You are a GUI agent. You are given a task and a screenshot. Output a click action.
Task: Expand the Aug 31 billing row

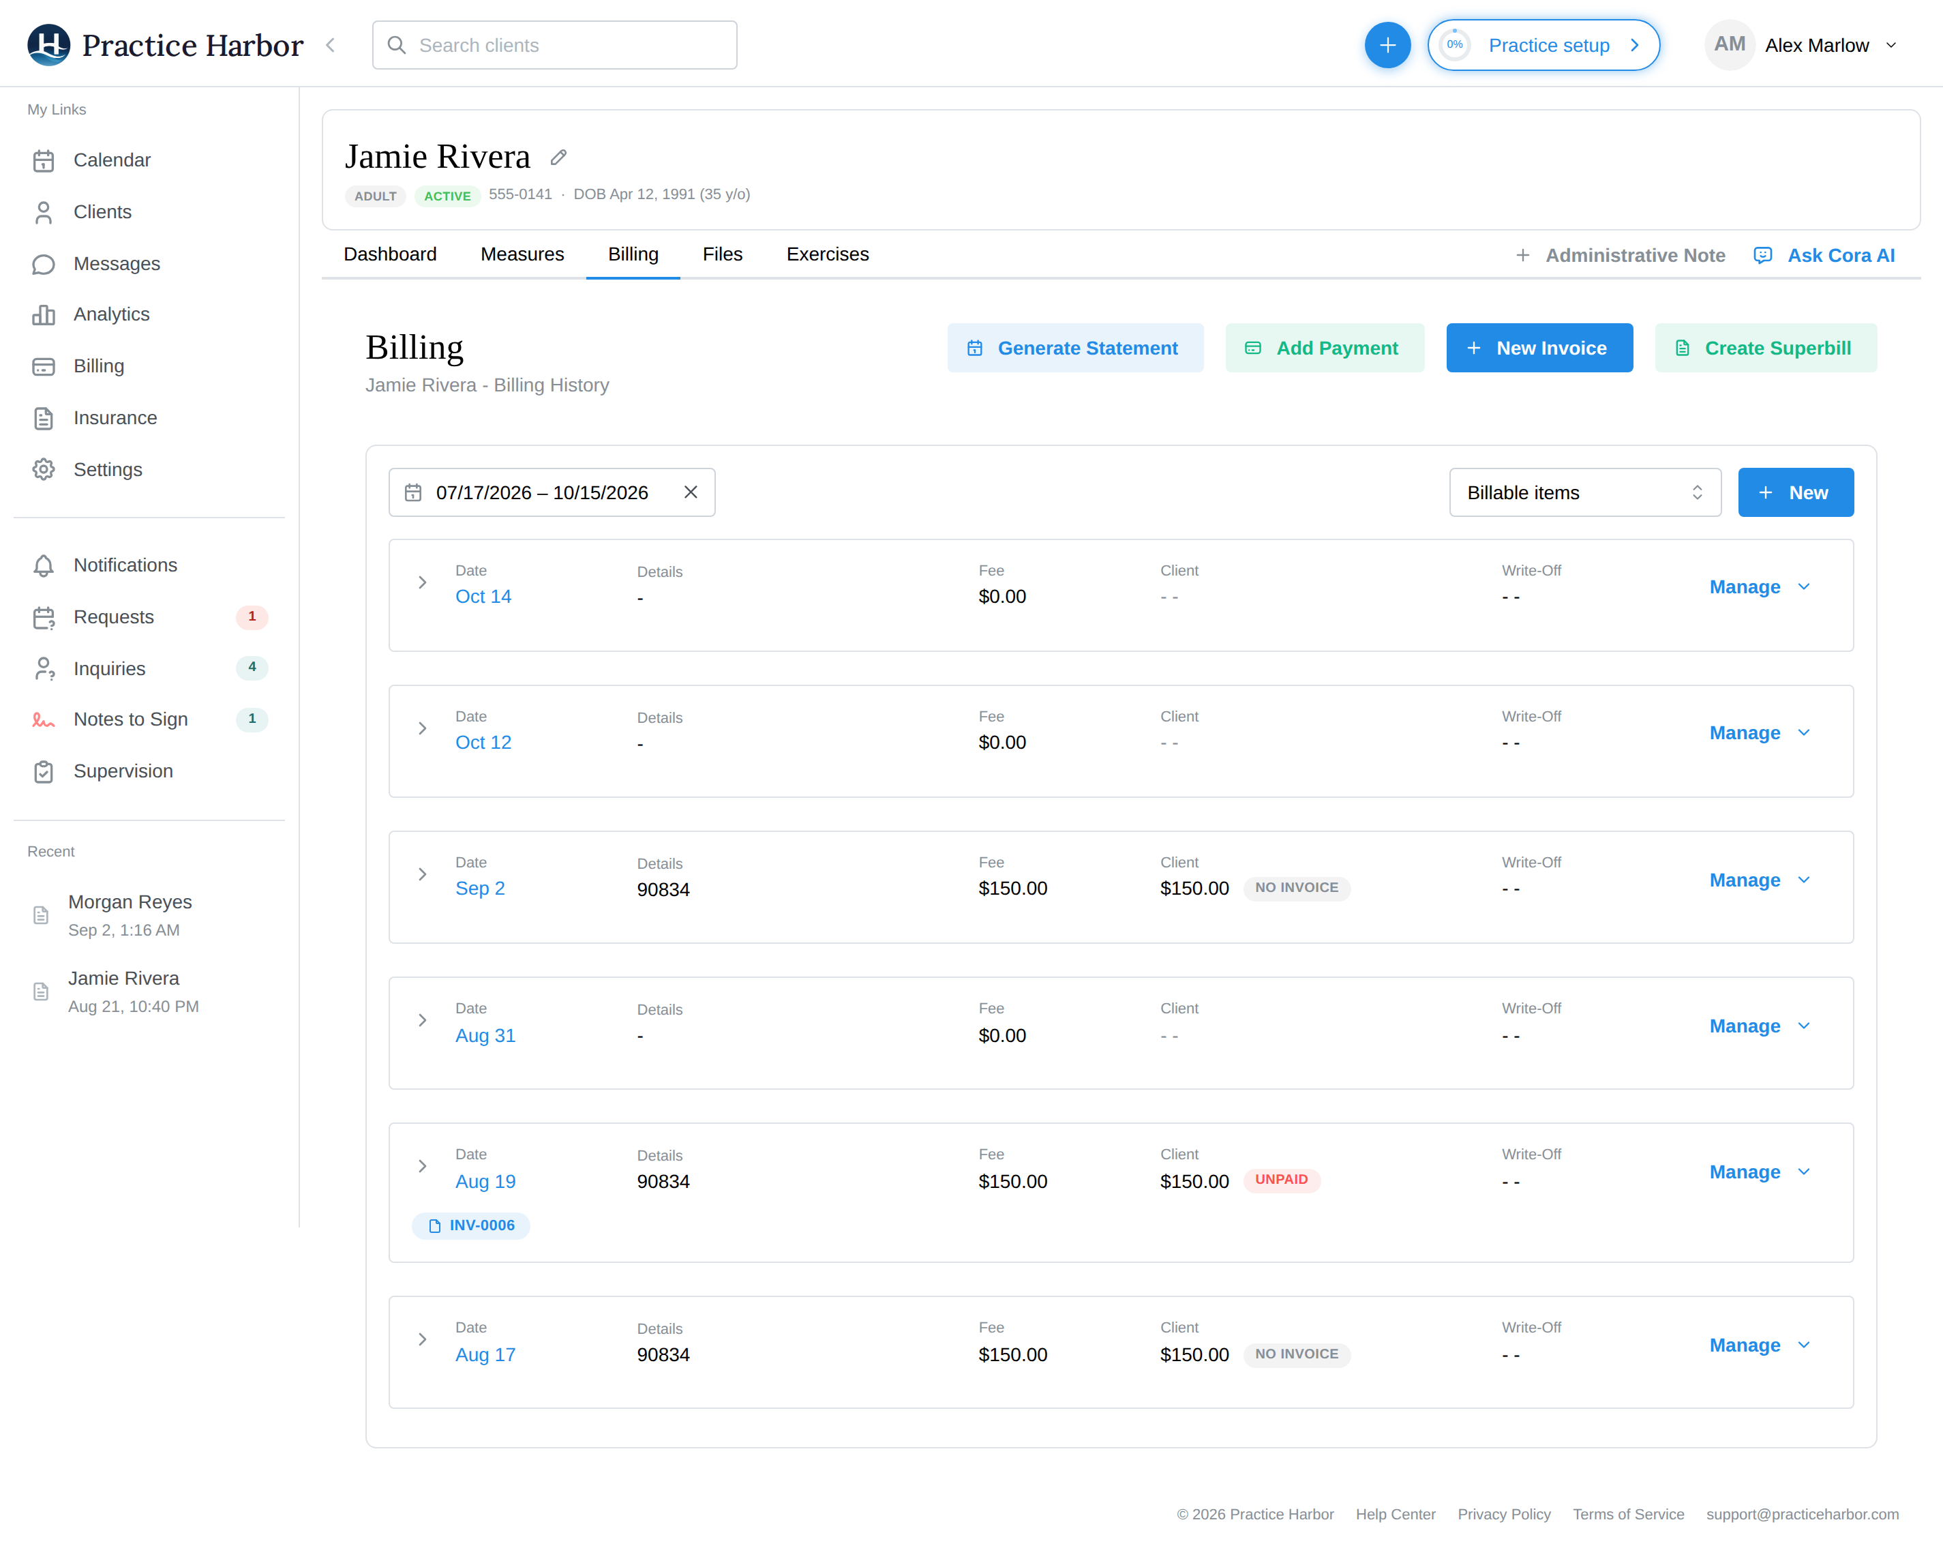click(422, 1022)
